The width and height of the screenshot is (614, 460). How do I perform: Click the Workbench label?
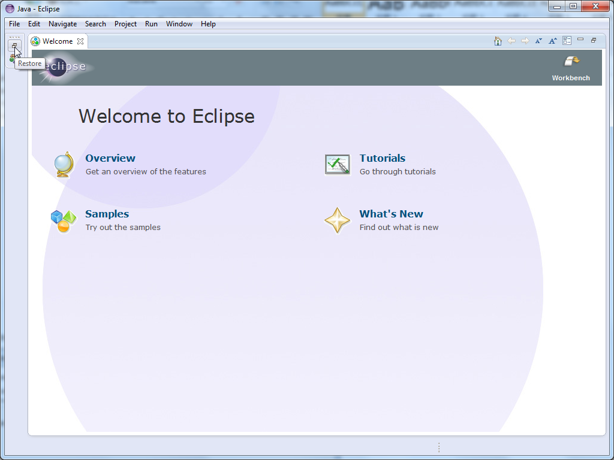click(571, 78)
